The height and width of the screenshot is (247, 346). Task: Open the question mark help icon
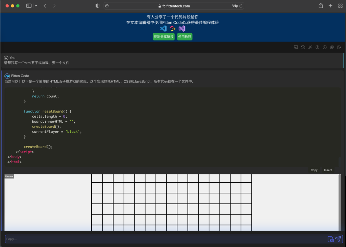[317, 48]
